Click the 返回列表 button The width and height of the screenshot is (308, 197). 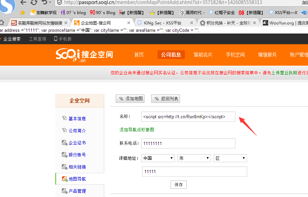tap(166, 98)
